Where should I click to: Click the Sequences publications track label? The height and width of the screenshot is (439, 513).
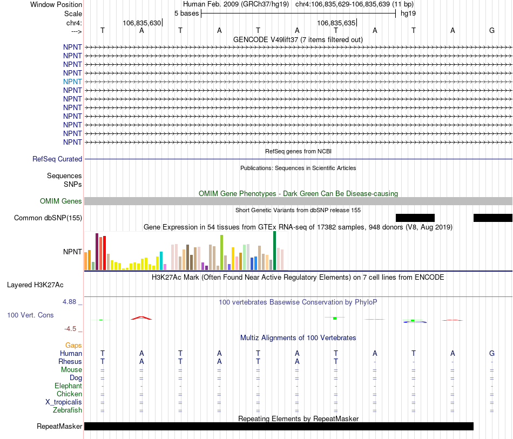pyautogui.click(x=64, y=175)
